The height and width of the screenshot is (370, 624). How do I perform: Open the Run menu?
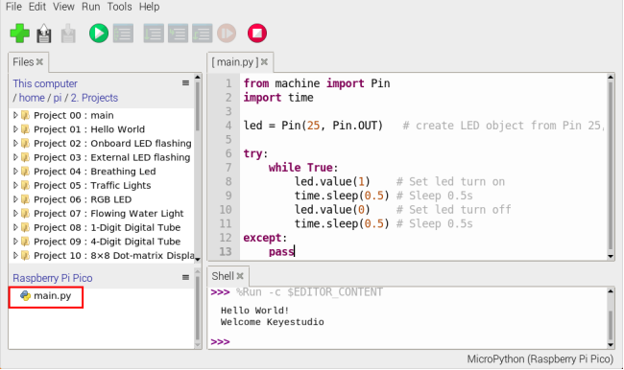click(x=91, y=7)
